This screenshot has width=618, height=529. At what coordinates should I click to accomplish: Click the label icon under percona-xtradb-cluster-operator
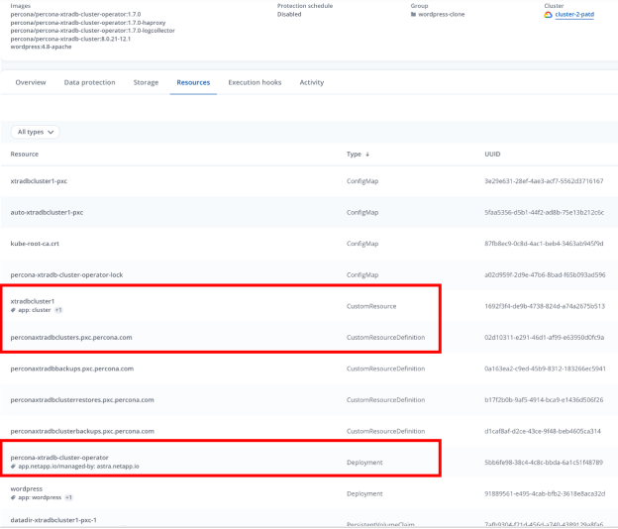point(13,466)
